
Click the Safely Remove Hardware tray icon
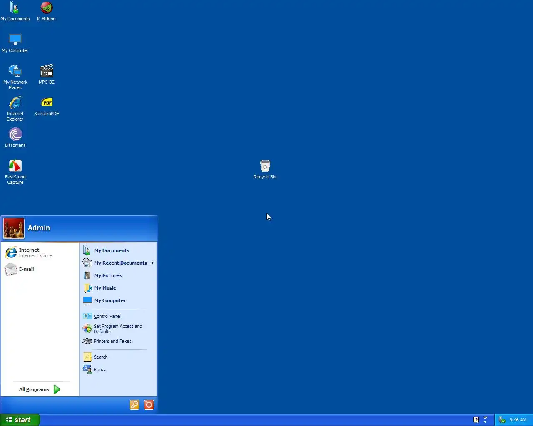tap(502, 420)
